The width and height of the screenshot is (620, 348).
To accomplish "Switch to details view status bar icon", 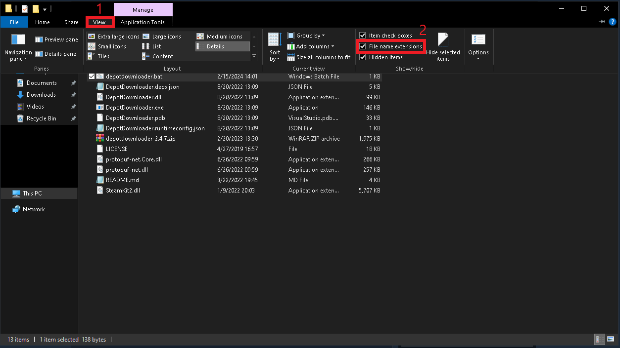I will pyautogui.click(x=600, y=340).
